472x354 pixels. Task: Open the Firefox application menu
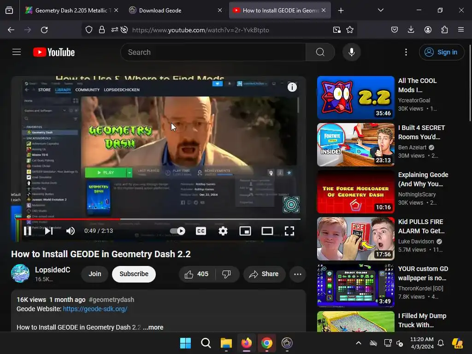[461, 30]
